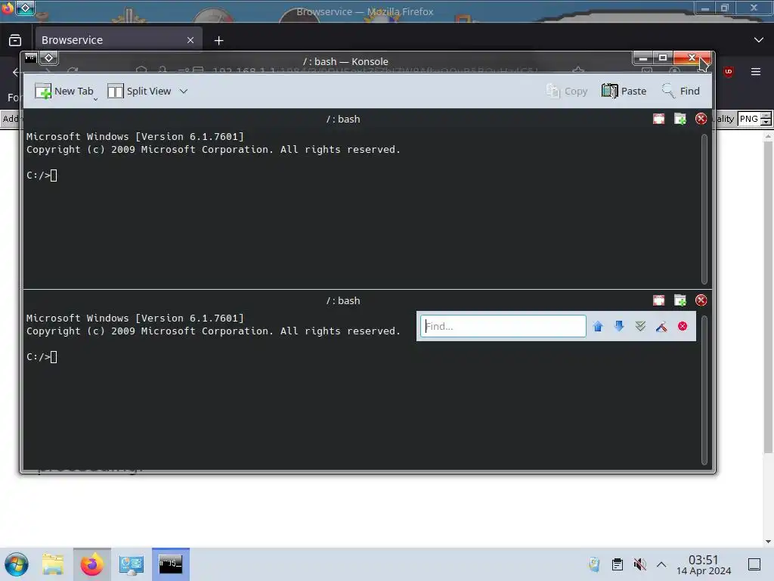The width and height of the screenshot is (774, 581).
Task: Close the search bar red icon
Action: click(683, 326)
